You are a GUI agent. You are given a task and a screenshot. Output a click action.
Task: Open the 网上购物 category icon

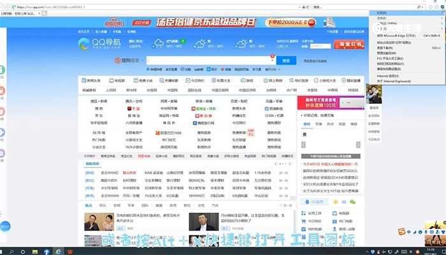coord(273,80)
